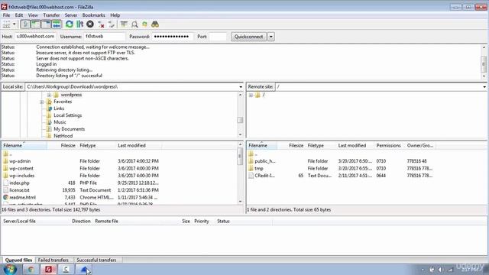Refresh the file and folder lists

70,24
